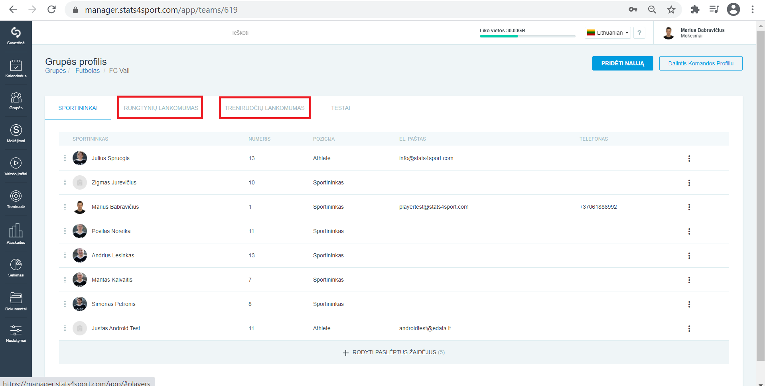Click Dalintis Komandos Profiliu button
The width and height of the screenshot is (765, 386).
click(x=701, y=63)
